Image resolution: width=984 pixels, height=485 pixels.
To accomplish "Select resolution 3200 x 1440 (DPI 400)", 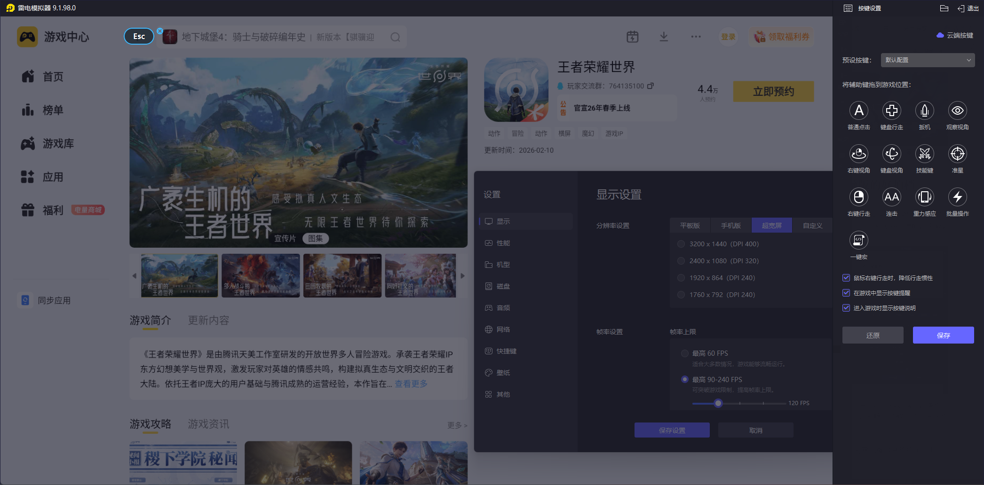I will point(681,244).
